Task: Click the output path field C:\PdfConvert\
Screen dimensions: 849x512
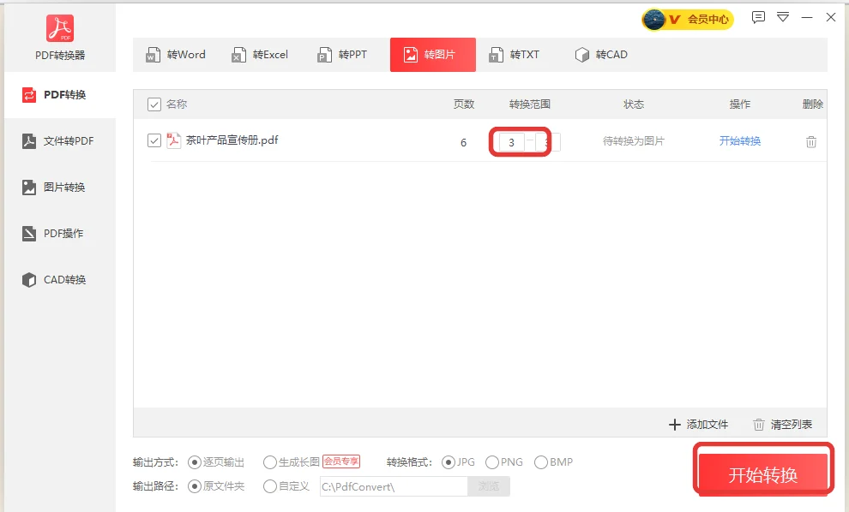Action: click(394, 486)
